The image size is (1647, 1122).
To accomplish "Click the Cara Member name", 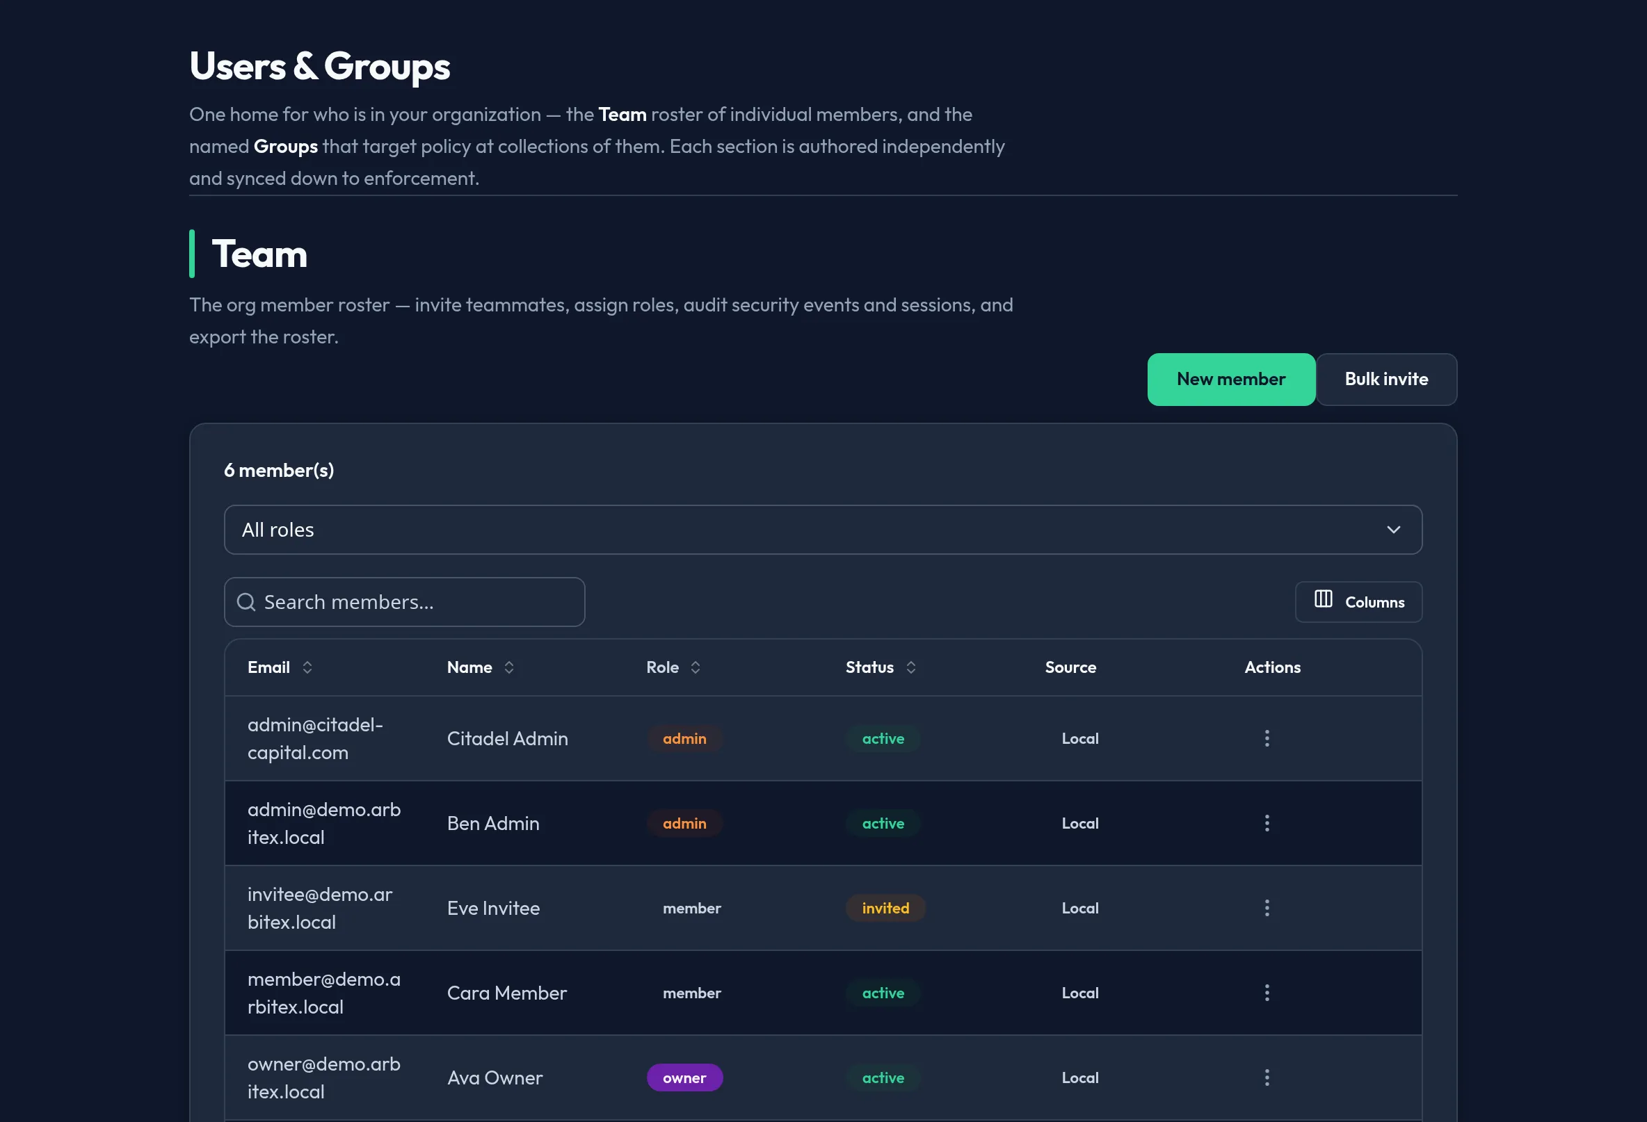I will coord(507,993).
